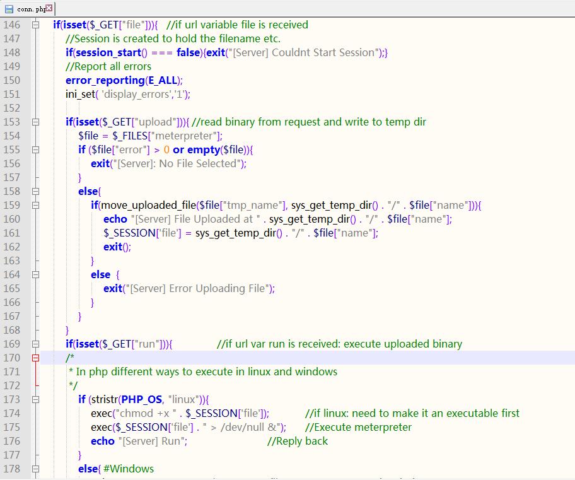Collapse fold marker at line 159
This screenshot has height=480, width=575.
point(35,206)
